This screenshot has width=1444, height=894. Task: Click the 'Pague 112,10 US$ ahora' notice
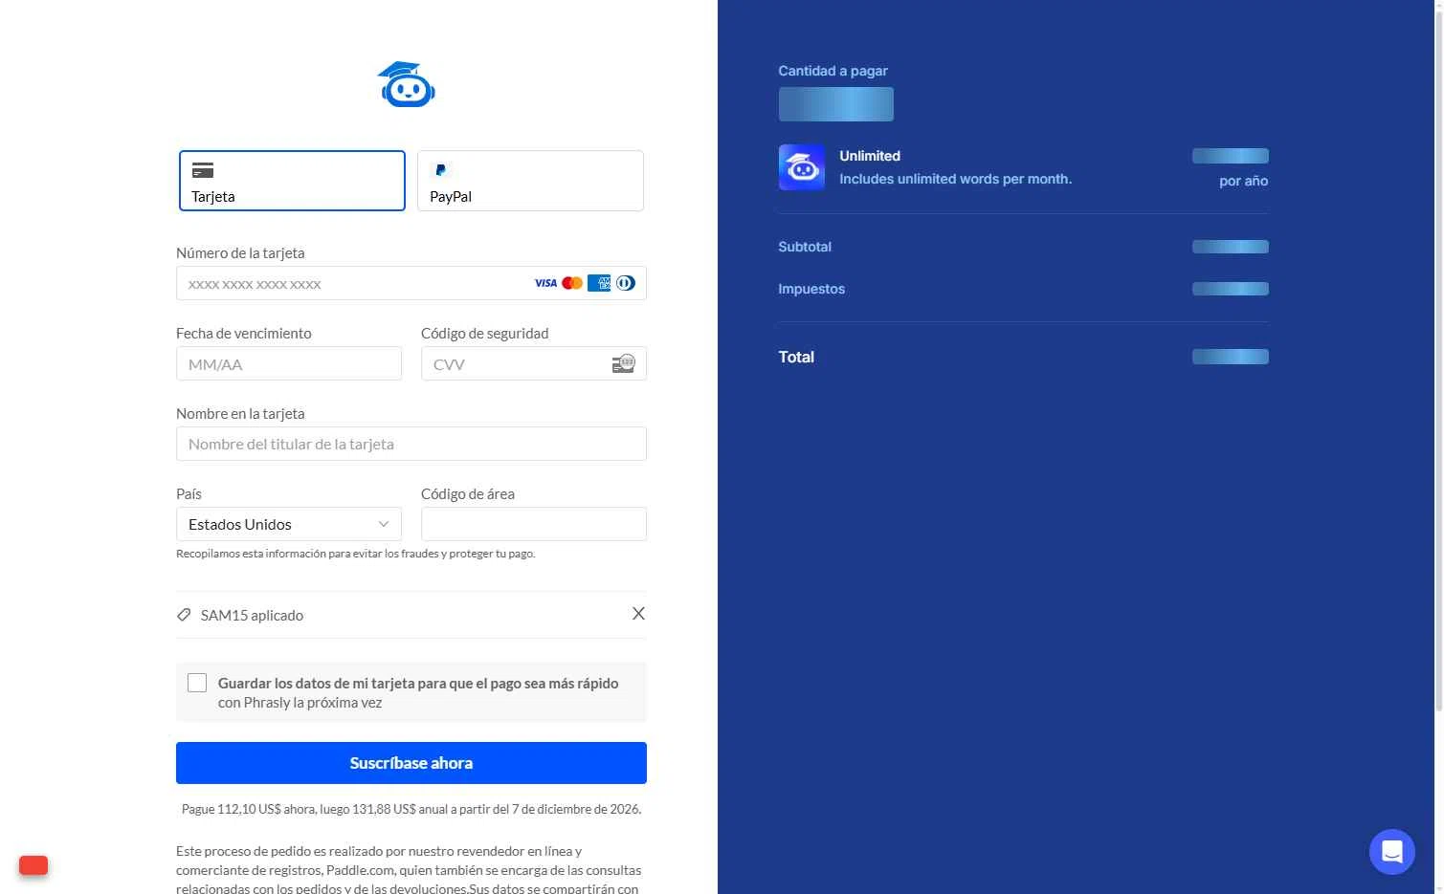(x=411, y=809)
